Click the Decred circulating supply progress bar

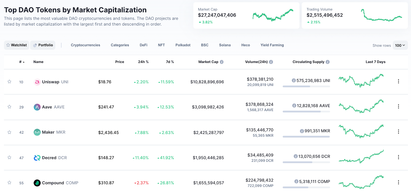pyautogui.click(x=306, y=162)
